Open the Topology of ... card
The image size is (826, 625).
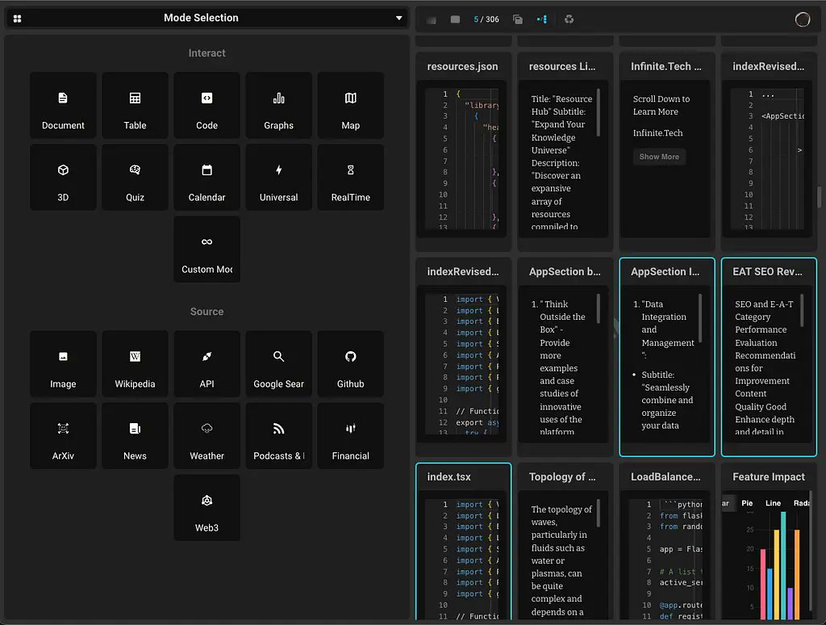pyautogui.click(x=565, y=542)
